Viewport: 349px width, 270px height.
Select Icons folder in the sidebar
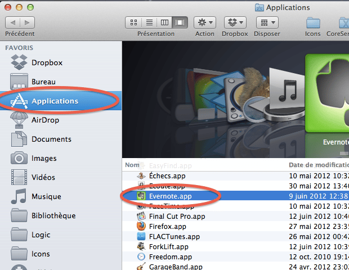click(x=61, y=254)
